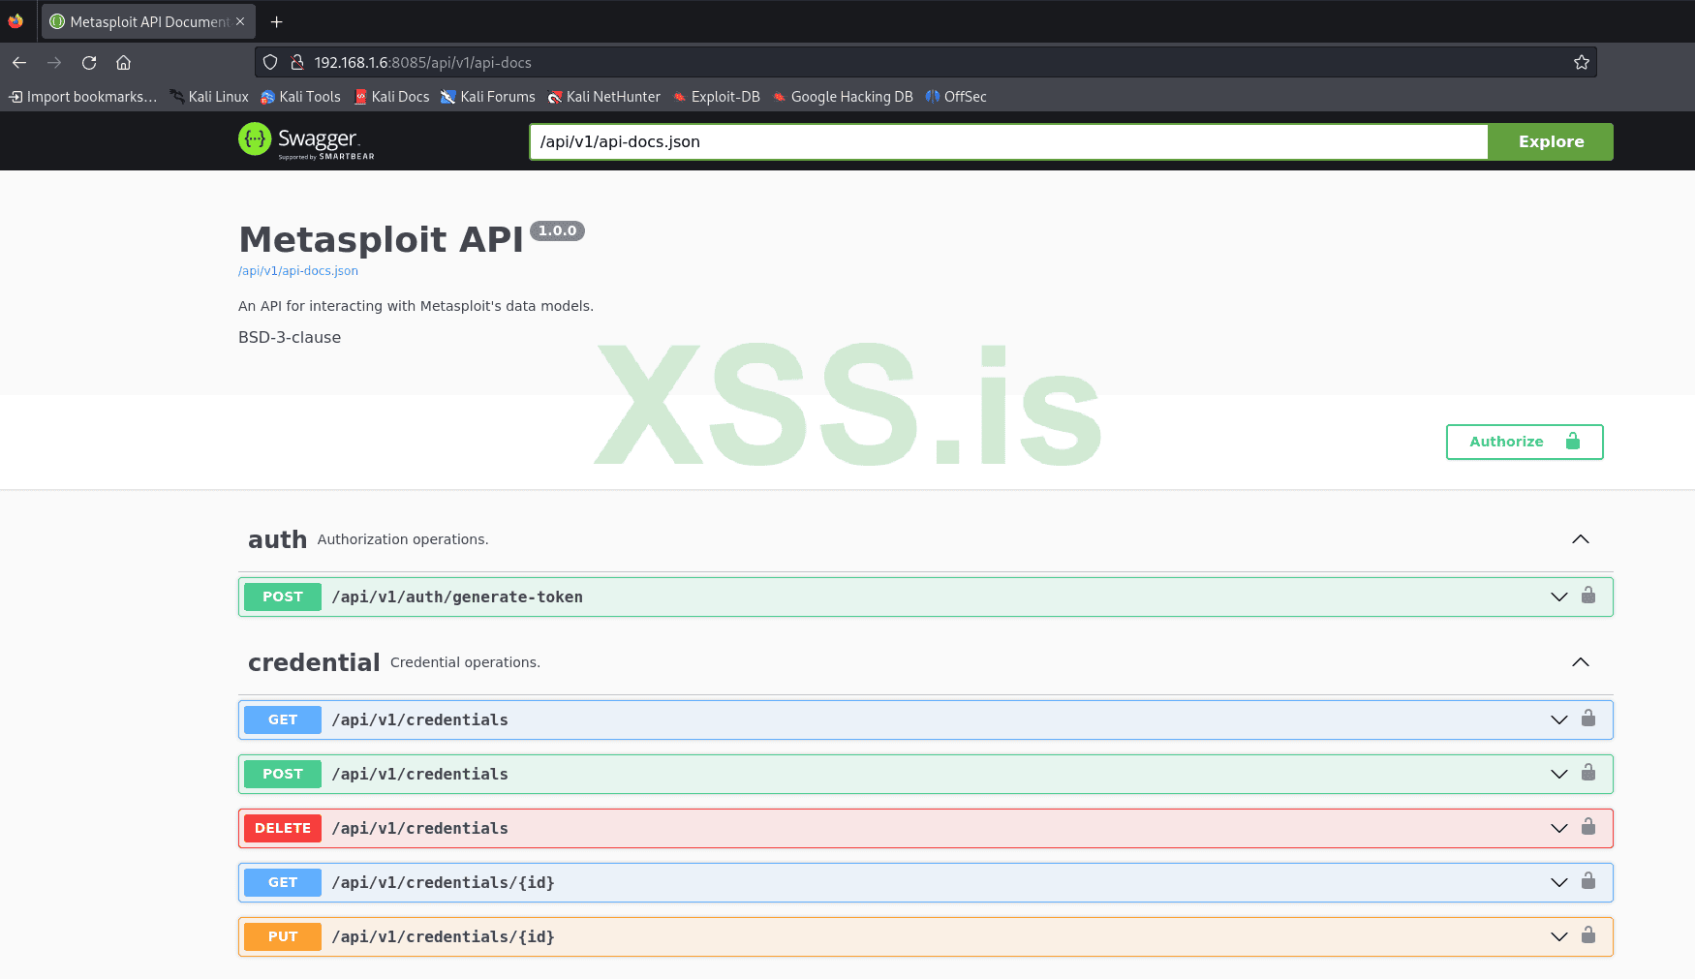
Task: Click the browser Back arrow
Action: point(19,63)
